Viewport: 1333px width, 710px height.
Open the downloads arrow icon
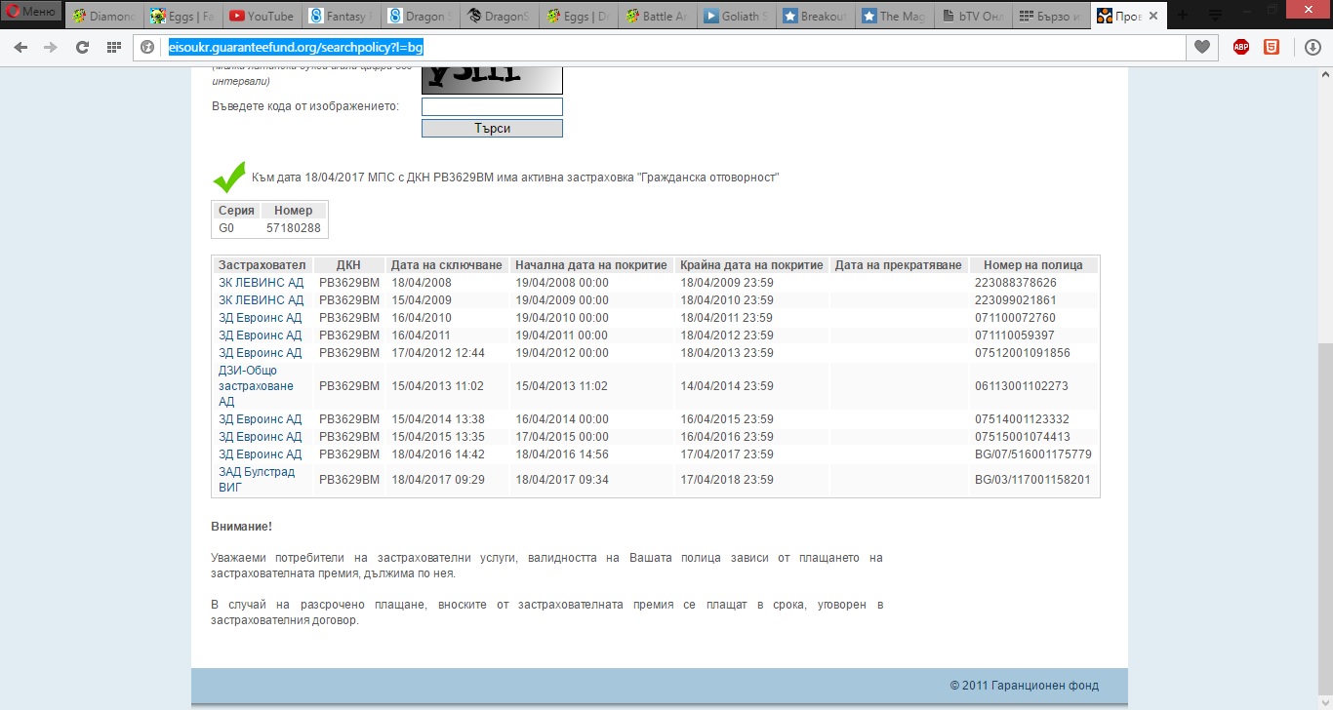(1313, 47)
